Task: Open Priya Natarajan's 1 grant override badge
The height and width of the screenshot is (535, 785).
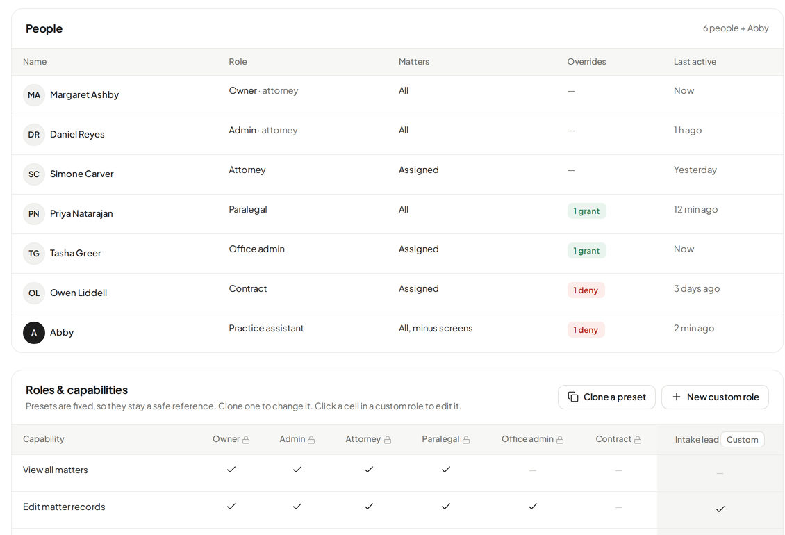Action: pos(587,211)
